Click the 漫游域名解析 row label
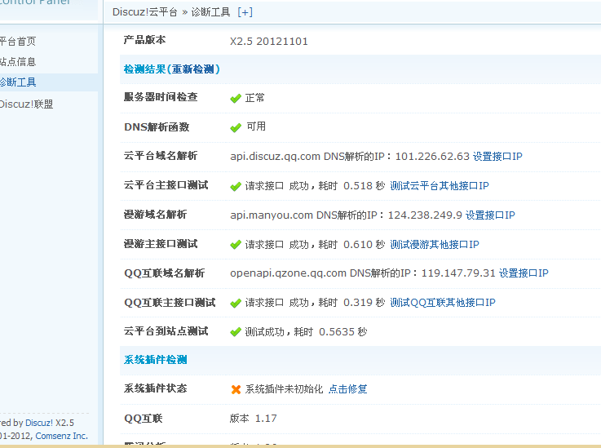This screenshot has width=601, height=448. pyautogui.click(x=155, y=215)
